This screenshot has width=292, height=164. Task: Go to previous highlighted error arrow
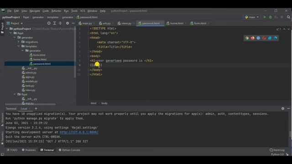(x=284, y=29)
